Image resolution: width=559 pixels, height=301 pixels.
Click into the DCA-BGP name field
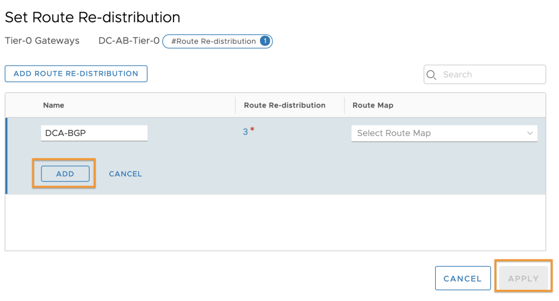(94, 133)
